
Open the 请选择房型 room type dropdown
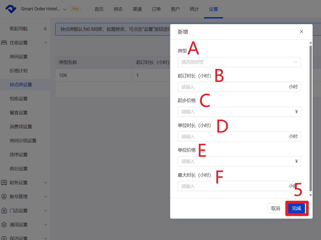[239, 62]
